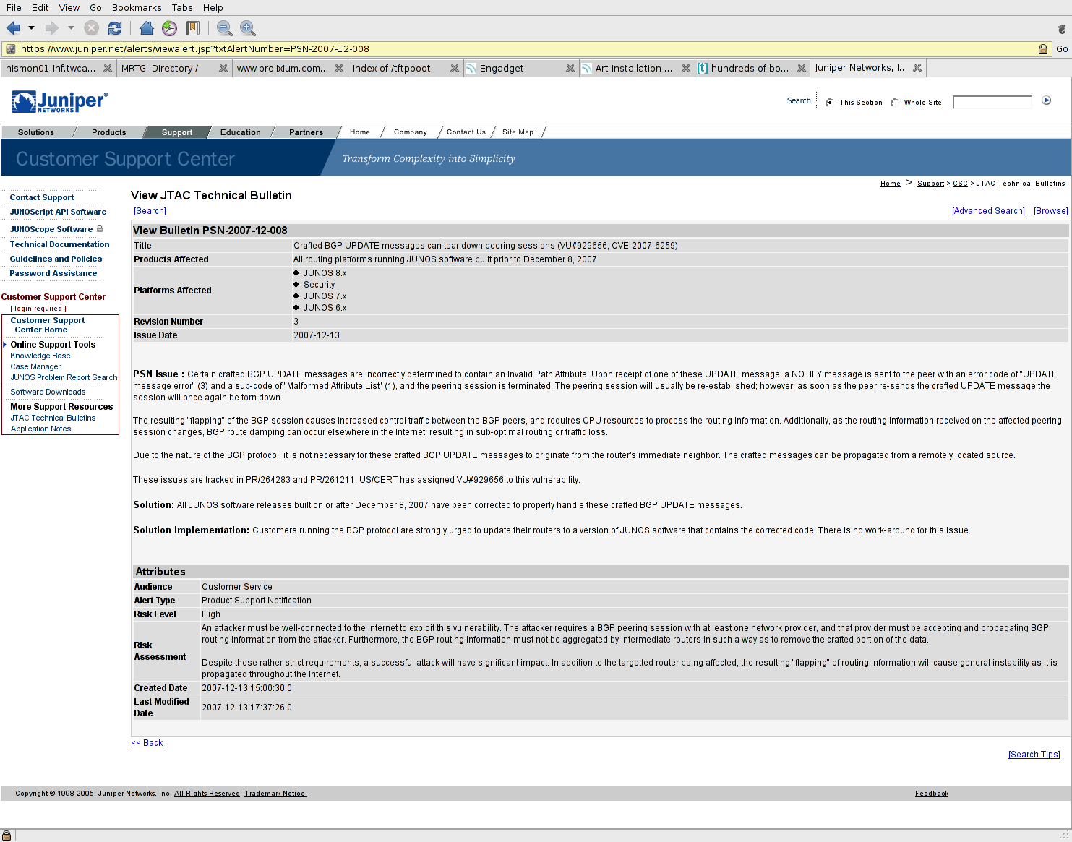Click the Forward arrow button
The width and height of the screenshot is (1072, 842).
click(52, 28)
